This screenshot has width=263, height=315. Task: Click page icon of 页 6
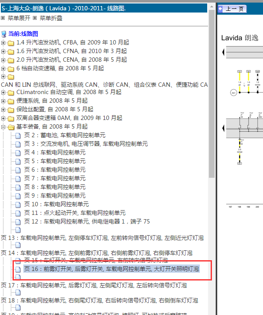click(x=18, y=170)
